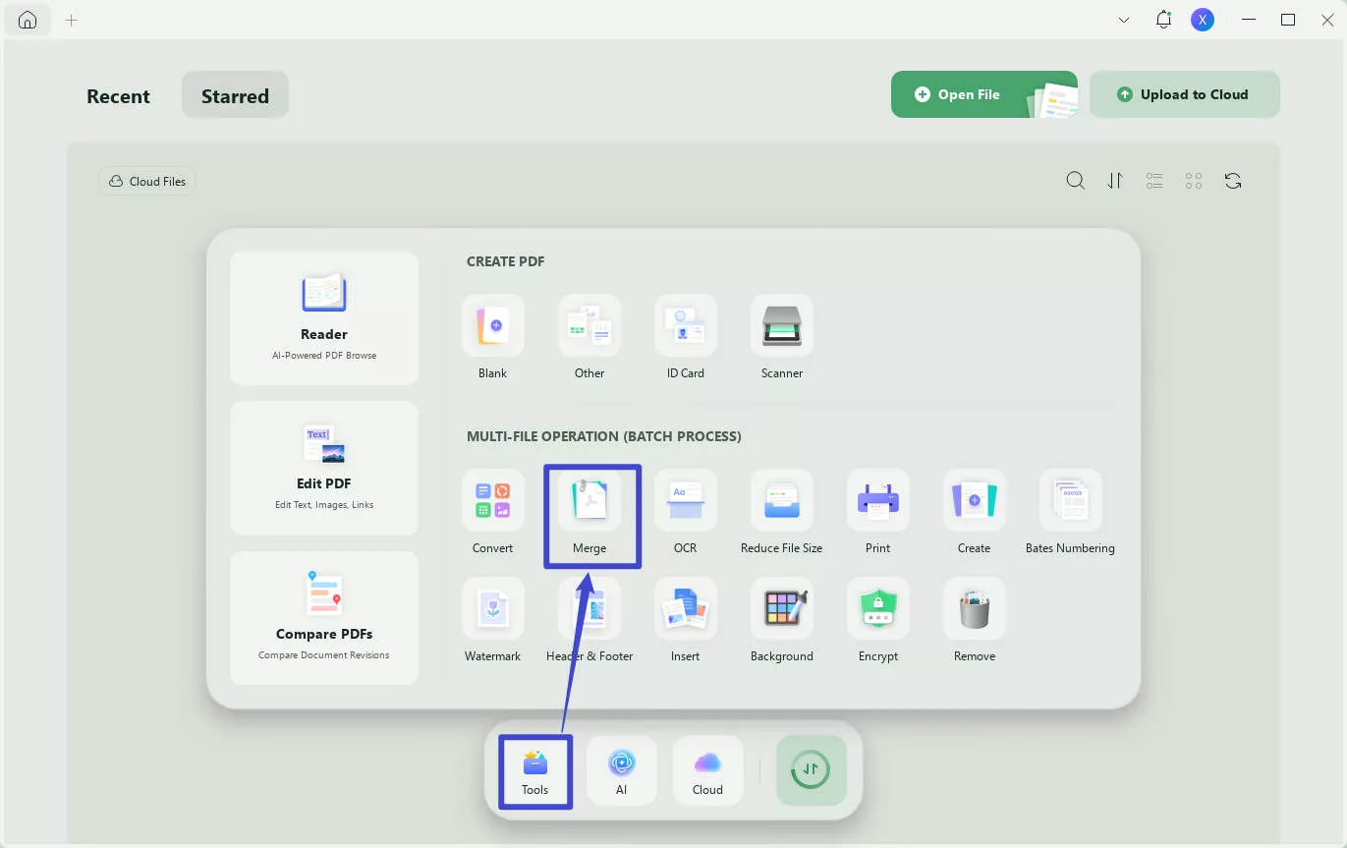Select Tools in the bottom dock
This screenshot has height=848, width=1347.
[x=535, y=771]
